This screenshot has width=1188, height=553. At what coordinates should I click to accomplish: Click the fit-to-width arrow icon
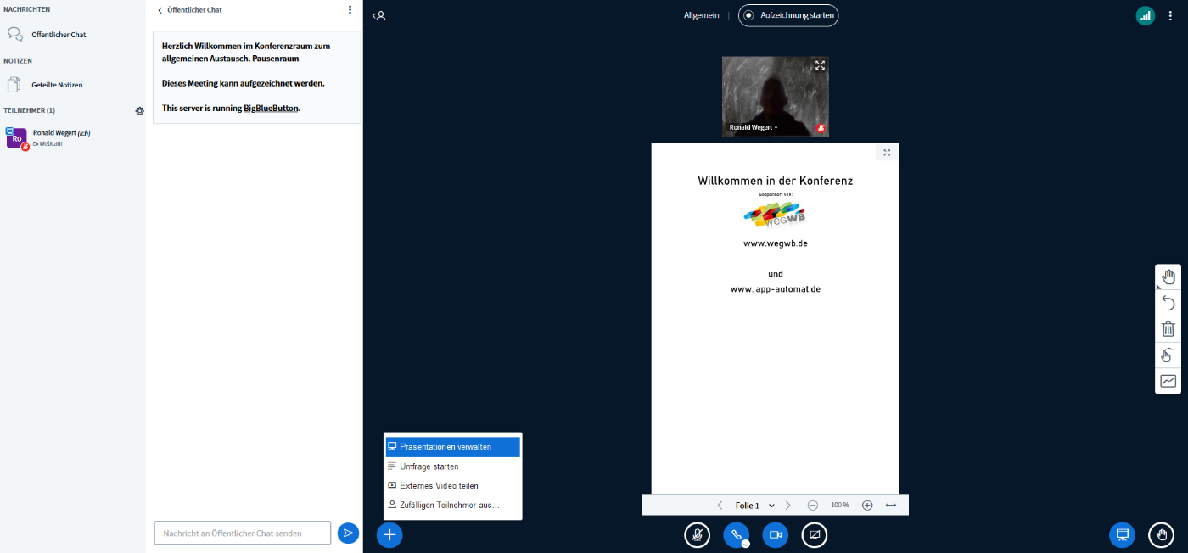[x=891, y=505]
